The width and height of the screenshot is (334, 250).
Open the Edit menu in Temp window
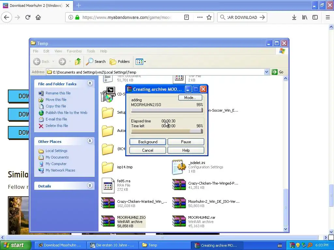click(46, 51)
